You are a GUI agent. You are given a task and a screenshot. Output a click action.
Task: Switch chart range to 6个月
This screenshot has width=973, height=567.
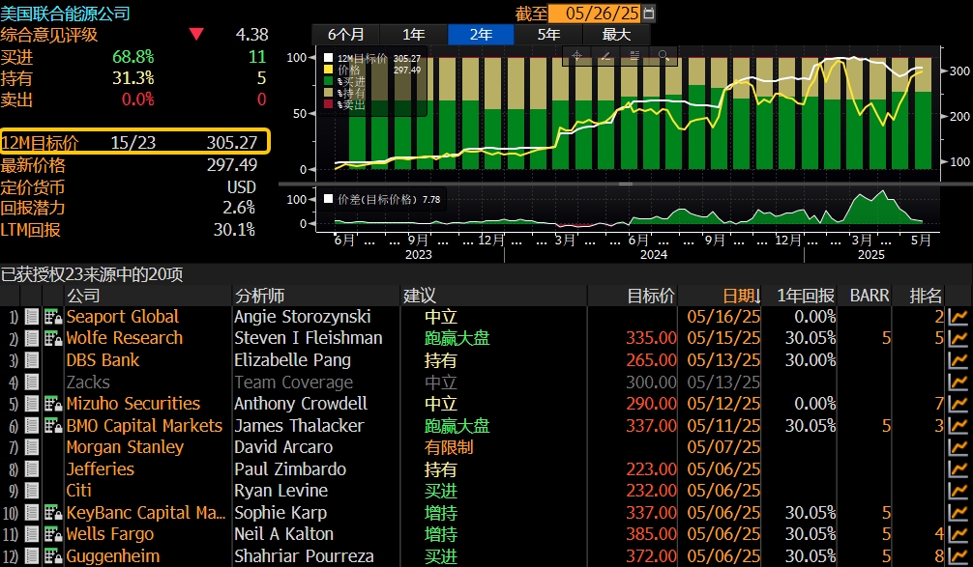tap(345, 34)
